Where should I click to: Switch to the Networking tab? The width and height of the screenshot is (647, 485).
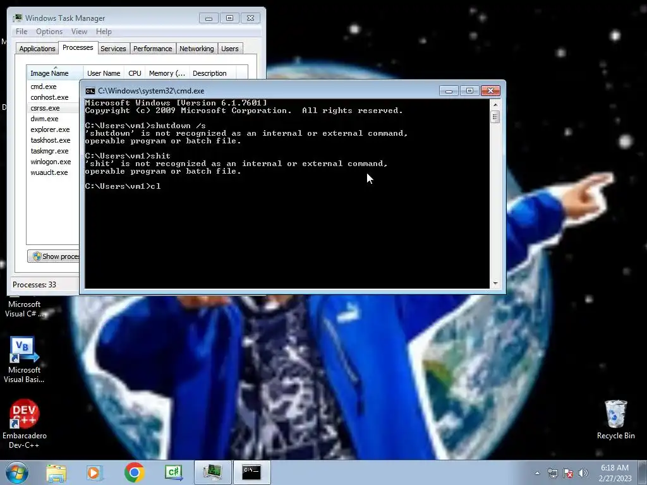[197, 49]
